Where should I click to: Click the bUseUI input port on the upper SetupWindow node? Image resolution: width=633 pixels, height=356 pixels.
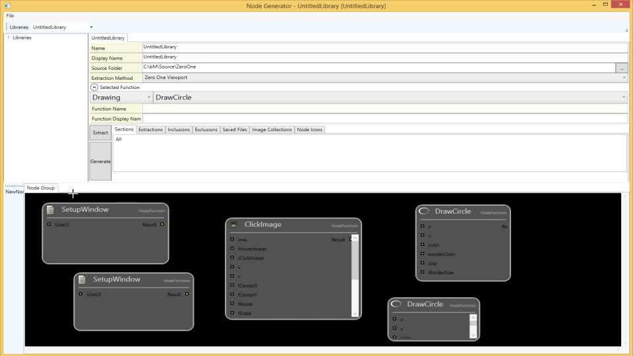pyautogui.click(x=49, y=224)
